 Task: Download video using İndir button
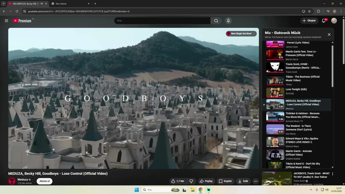click(243, 181)
